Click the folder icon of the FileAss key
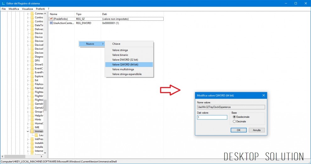The image size is (311, 164). (32, 84)
